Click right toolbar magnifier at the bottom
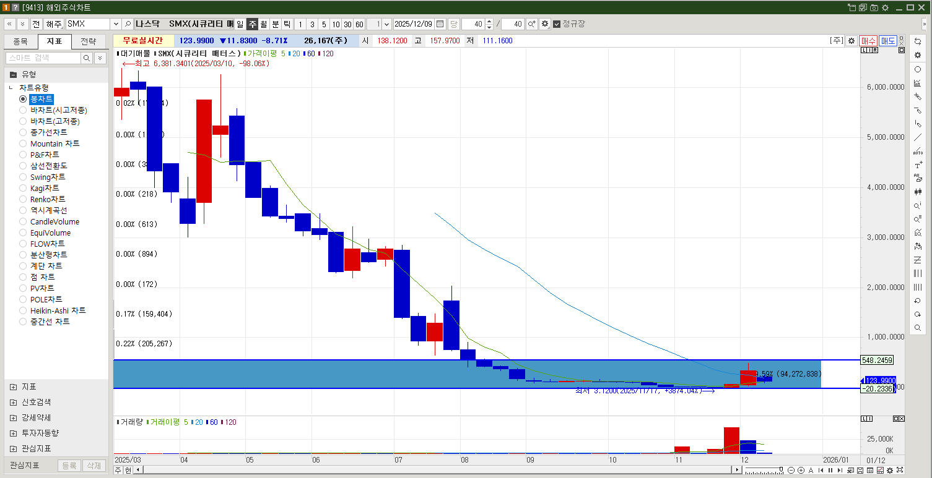 pyautogui.click(x=918, y=328)
